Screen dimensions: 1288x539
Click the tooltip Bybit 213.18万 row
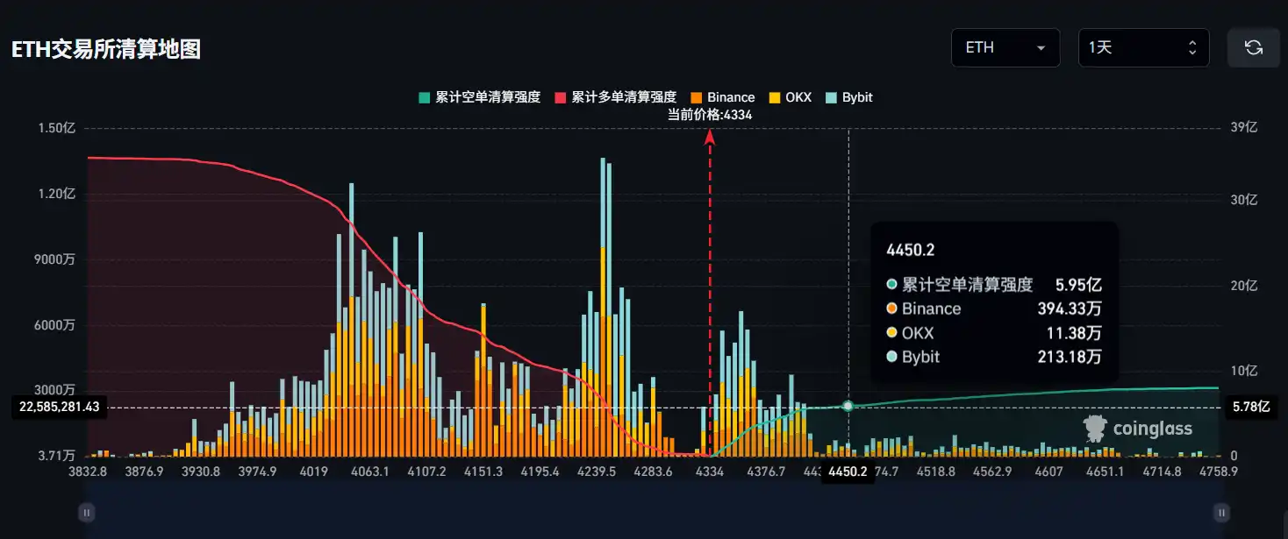[994, 357]
